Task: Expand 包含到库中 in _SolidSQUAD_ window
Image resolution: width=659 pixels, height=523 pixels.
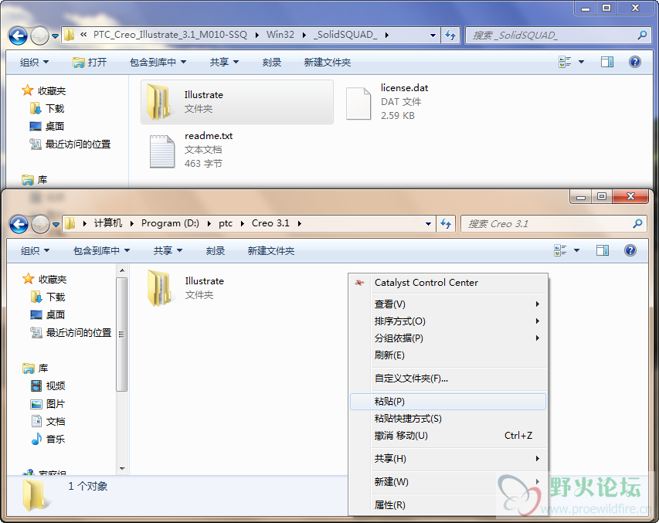Action: (158, 63)
